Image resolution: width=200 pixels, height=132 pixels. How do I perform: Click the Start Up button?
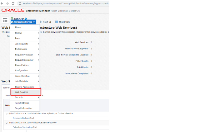click(x=46, y=22)
